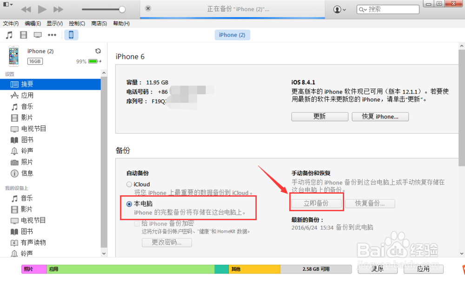Click the iPhone device thumbnail in sidebar
Screen dimensions: 465x281
(x=13, y=56)
